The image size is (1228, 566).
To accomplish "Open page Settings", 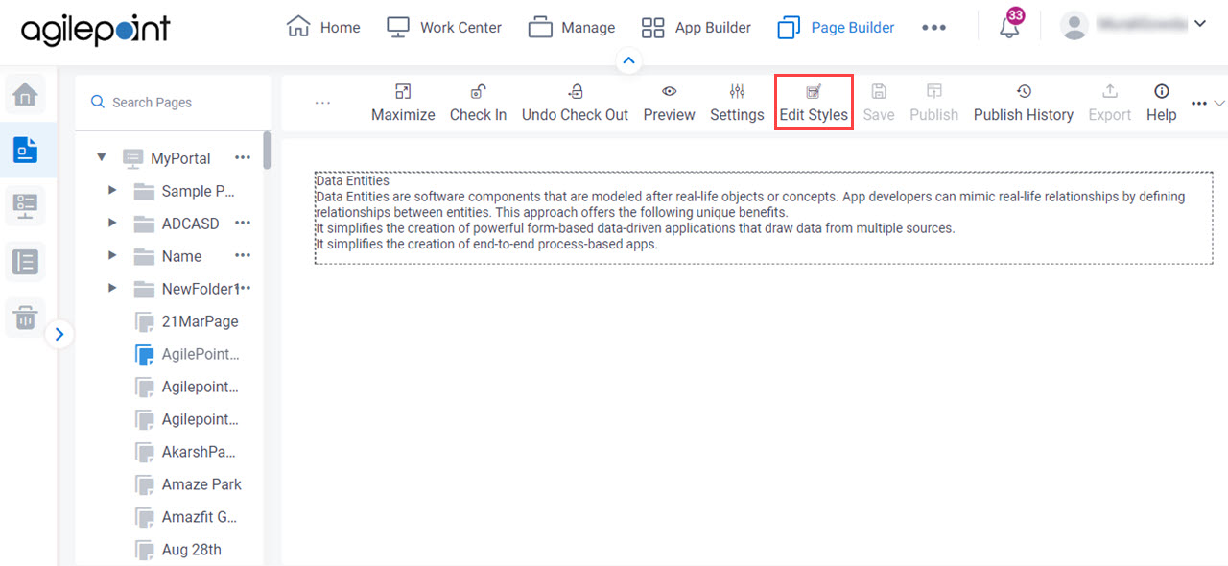I will [x=737, y=104].
